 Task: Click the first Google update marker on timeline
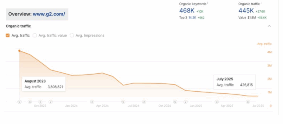tap(19, 102)
